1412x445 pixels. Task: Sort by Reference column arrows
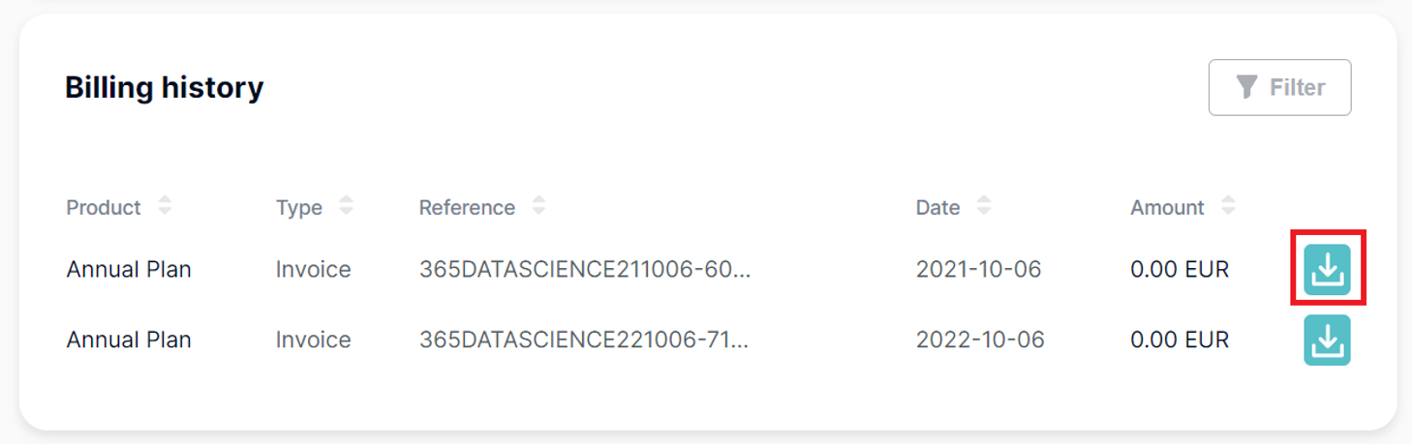[538, 206]
